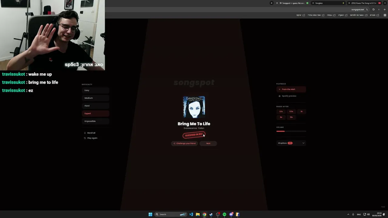Click the songspot logo heading
This screenshot has height=218, width=388.
[x=194, y=82]
